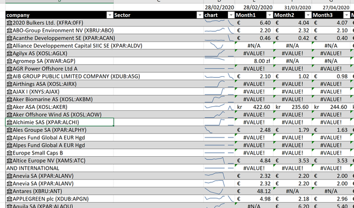Click the stock icon beside AJAX I

[x=9, y=91]
